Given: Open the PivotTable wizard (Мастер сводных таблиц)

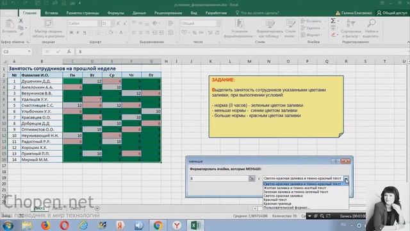Looking at the screenshot, I should click(49, 29).
